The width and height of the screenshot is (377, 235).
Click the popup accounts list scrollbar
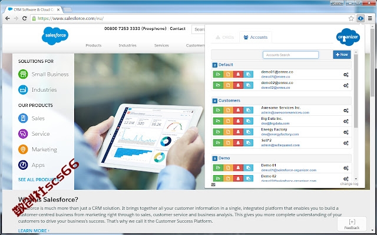click(x=356, y=91)
